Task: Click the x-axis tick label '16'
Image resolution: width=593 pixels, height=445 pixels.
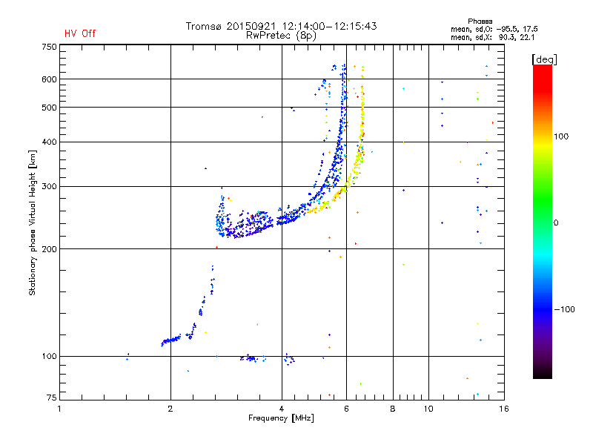Action: click(504, 409)
